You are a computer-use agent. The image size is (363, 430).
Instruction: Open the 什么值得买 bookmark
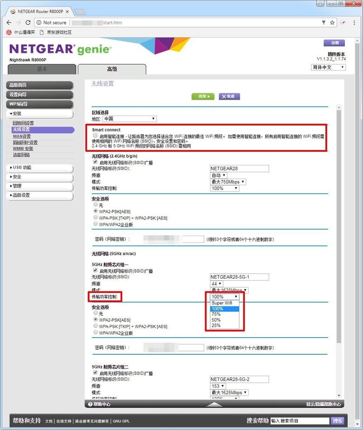coord(20,32)
